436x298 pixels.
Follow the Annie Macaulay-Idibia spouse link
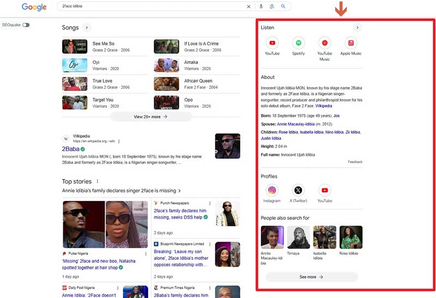pos(295,124)
